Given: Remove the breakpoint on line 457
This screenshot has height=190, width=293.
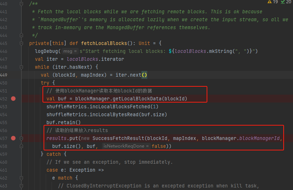Looking at the screenshot, I should 13,138.
